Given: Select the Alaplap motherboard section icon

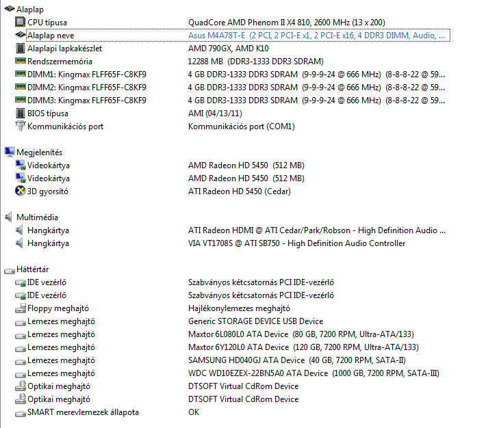Looking at the screenshot, I should tap(10, 9).
